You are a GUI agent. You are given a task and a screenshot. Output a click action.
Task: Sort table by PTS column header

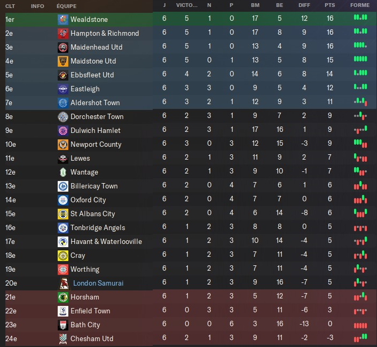click(x=329, y=5)
